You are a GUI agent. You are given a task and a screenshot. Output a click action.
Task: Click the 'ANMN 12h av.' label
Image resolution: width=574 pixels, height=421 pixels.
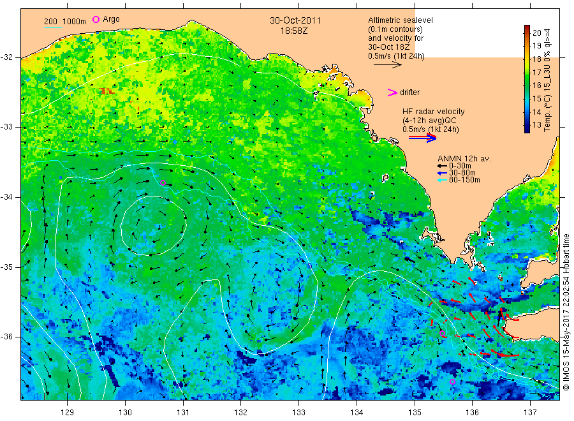click(464, 159)
